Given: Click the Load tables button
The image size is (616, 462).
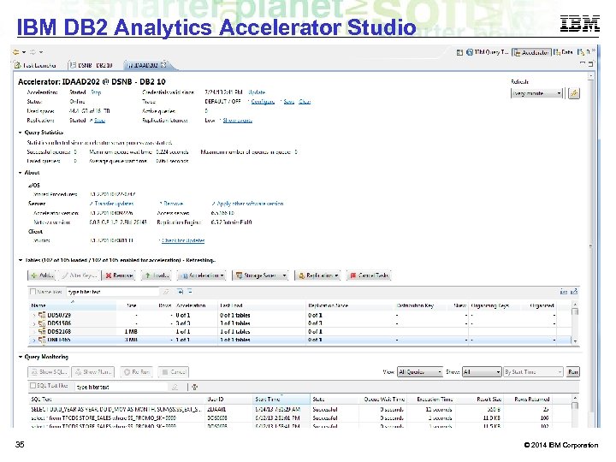Looking at the screenshot, I should click(157, 275).
